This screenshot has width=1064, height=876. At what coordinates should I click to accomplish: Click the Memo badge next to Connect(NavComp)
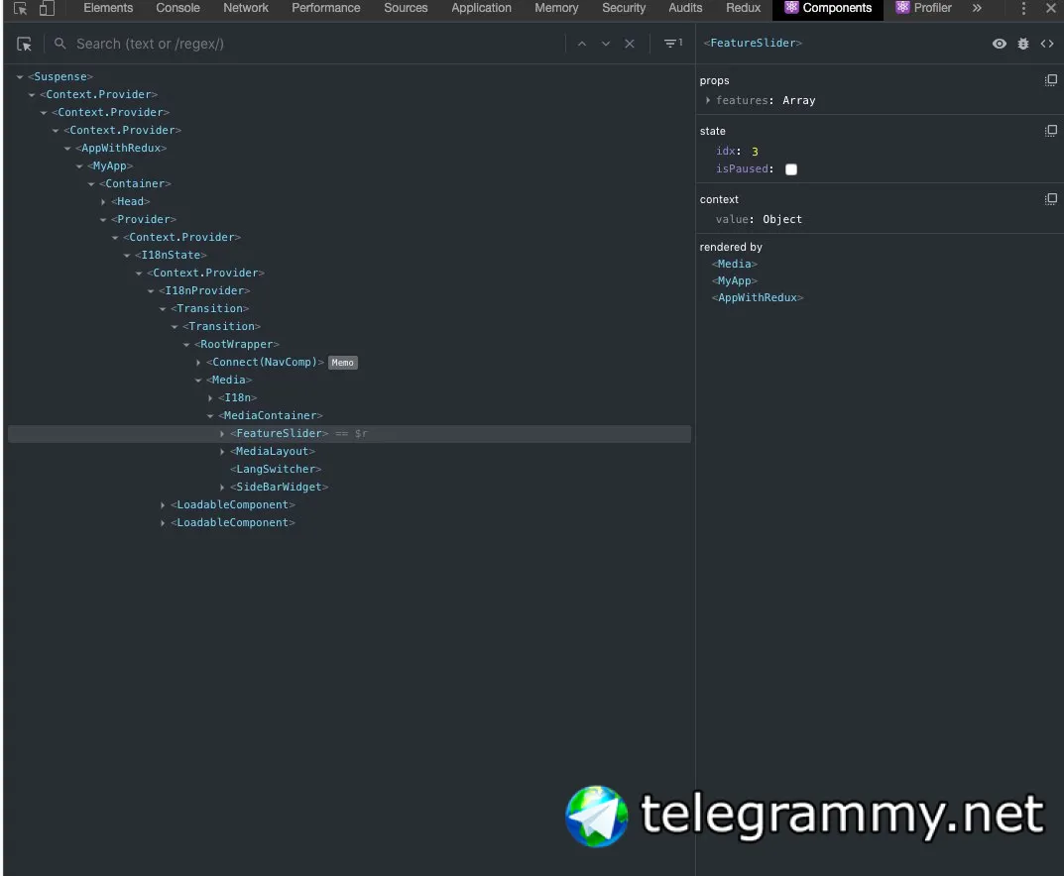(x=343, y=363)
